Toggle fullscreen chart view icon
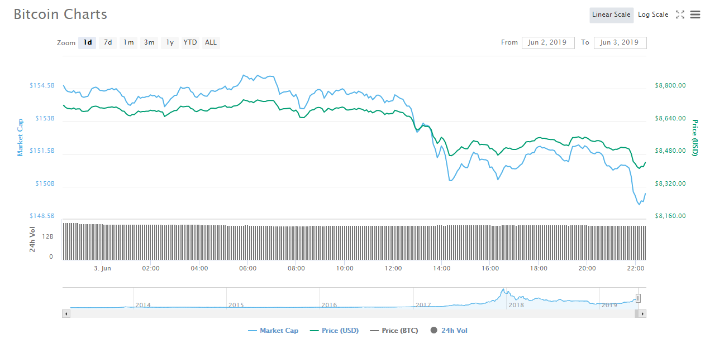705x339 pixels. tap(680, 15)
